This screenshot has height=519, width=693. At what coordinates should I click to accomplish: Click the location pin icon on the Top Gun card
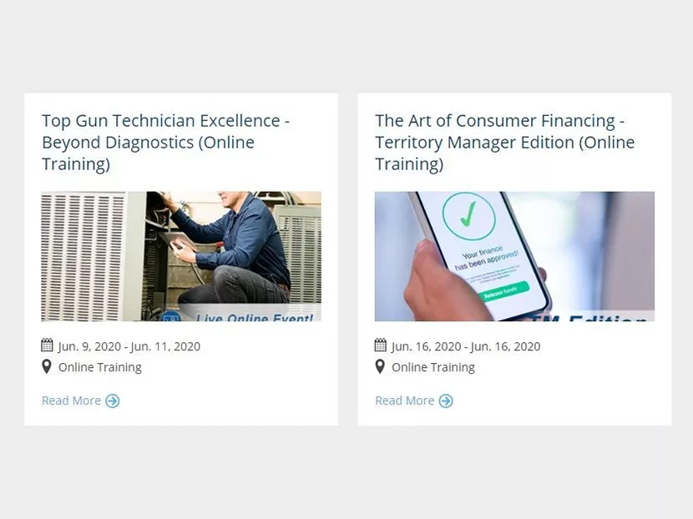[x=47, y=366]
